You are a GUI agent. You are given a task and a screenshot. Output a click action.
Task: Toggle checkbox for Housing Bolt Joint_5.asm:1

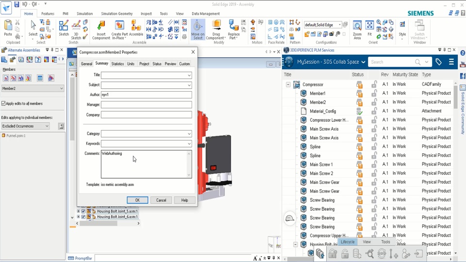click(x=83, y=211)
